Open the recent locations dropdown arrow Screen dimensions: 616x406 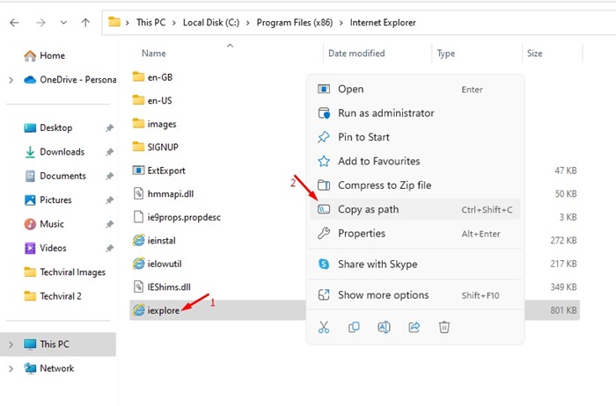click(63, 23)
